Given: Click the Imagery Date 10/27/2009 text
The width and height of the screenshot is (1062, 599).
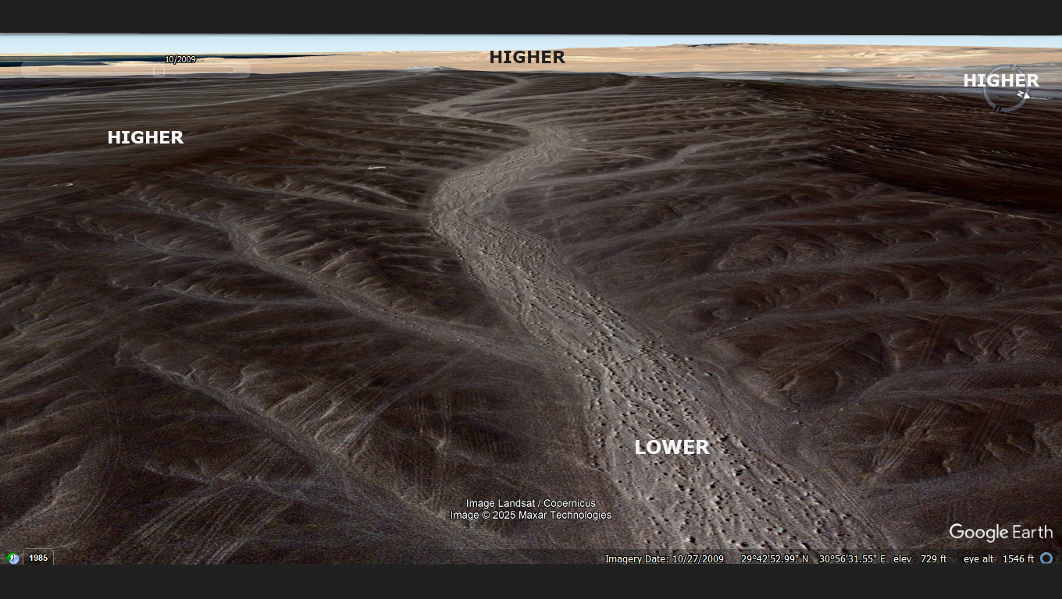Looking at the screenshot, I should pos(664,558).
